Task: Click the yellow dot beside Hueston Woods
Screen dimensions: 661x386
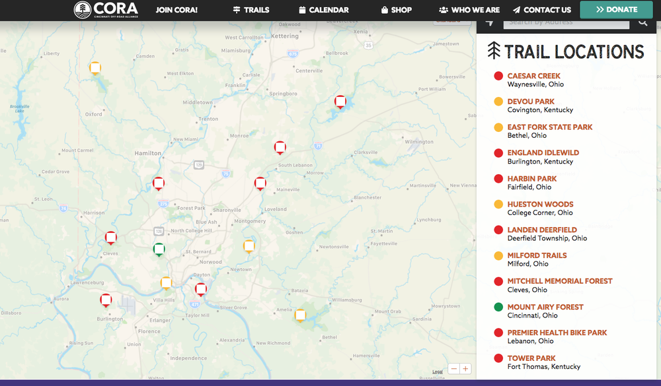Action: click(x=498, y=204)
